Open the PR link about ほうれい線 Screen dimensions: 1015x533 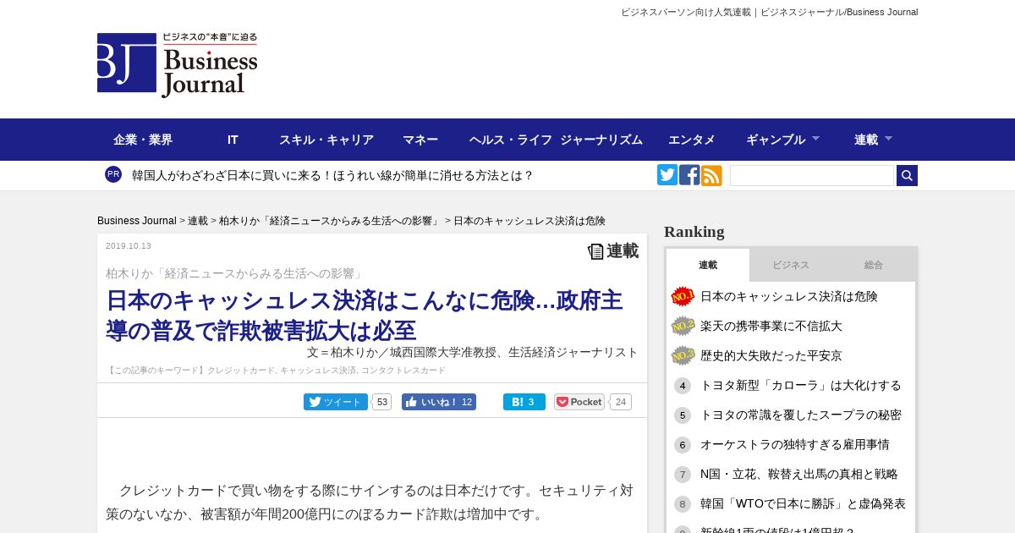[332, 175]
